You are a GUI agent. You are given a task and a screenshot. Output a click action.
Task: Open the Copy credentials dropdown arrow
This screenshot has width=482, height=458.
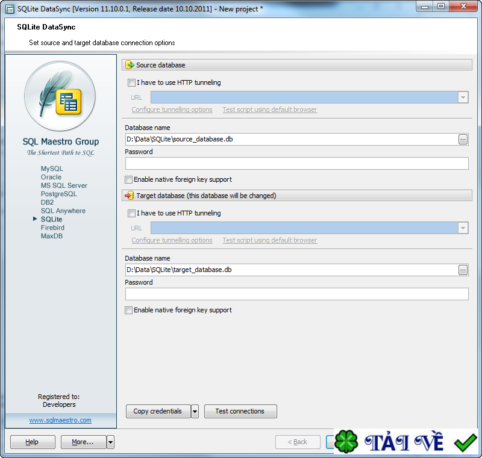(x=195, y=411)
